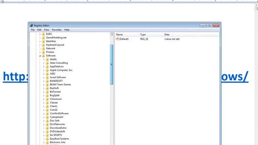
Task: Open the Help menu
Action: [67, 30]
